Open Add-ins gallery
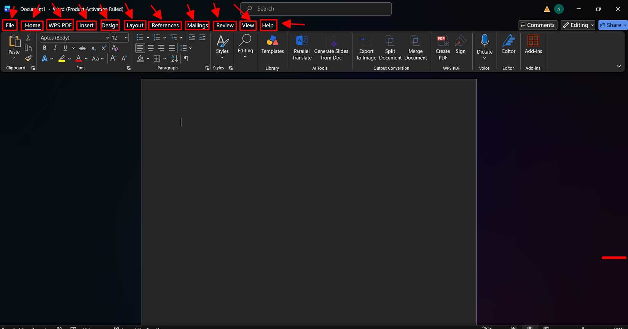Viewport: 628px width, 329px height. pyautogui.click(x=533, y=45)
